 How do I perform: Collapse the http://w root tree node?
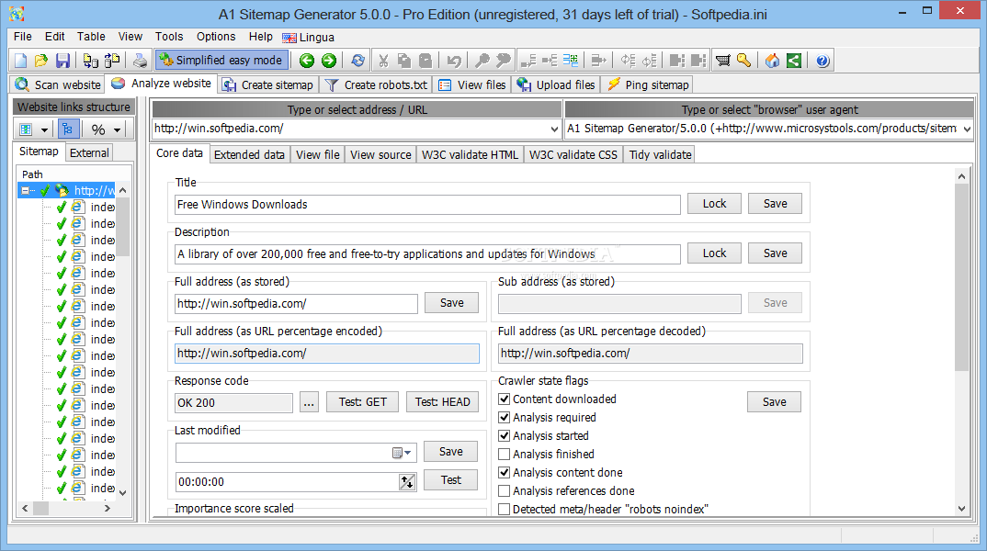coord(25,190)
